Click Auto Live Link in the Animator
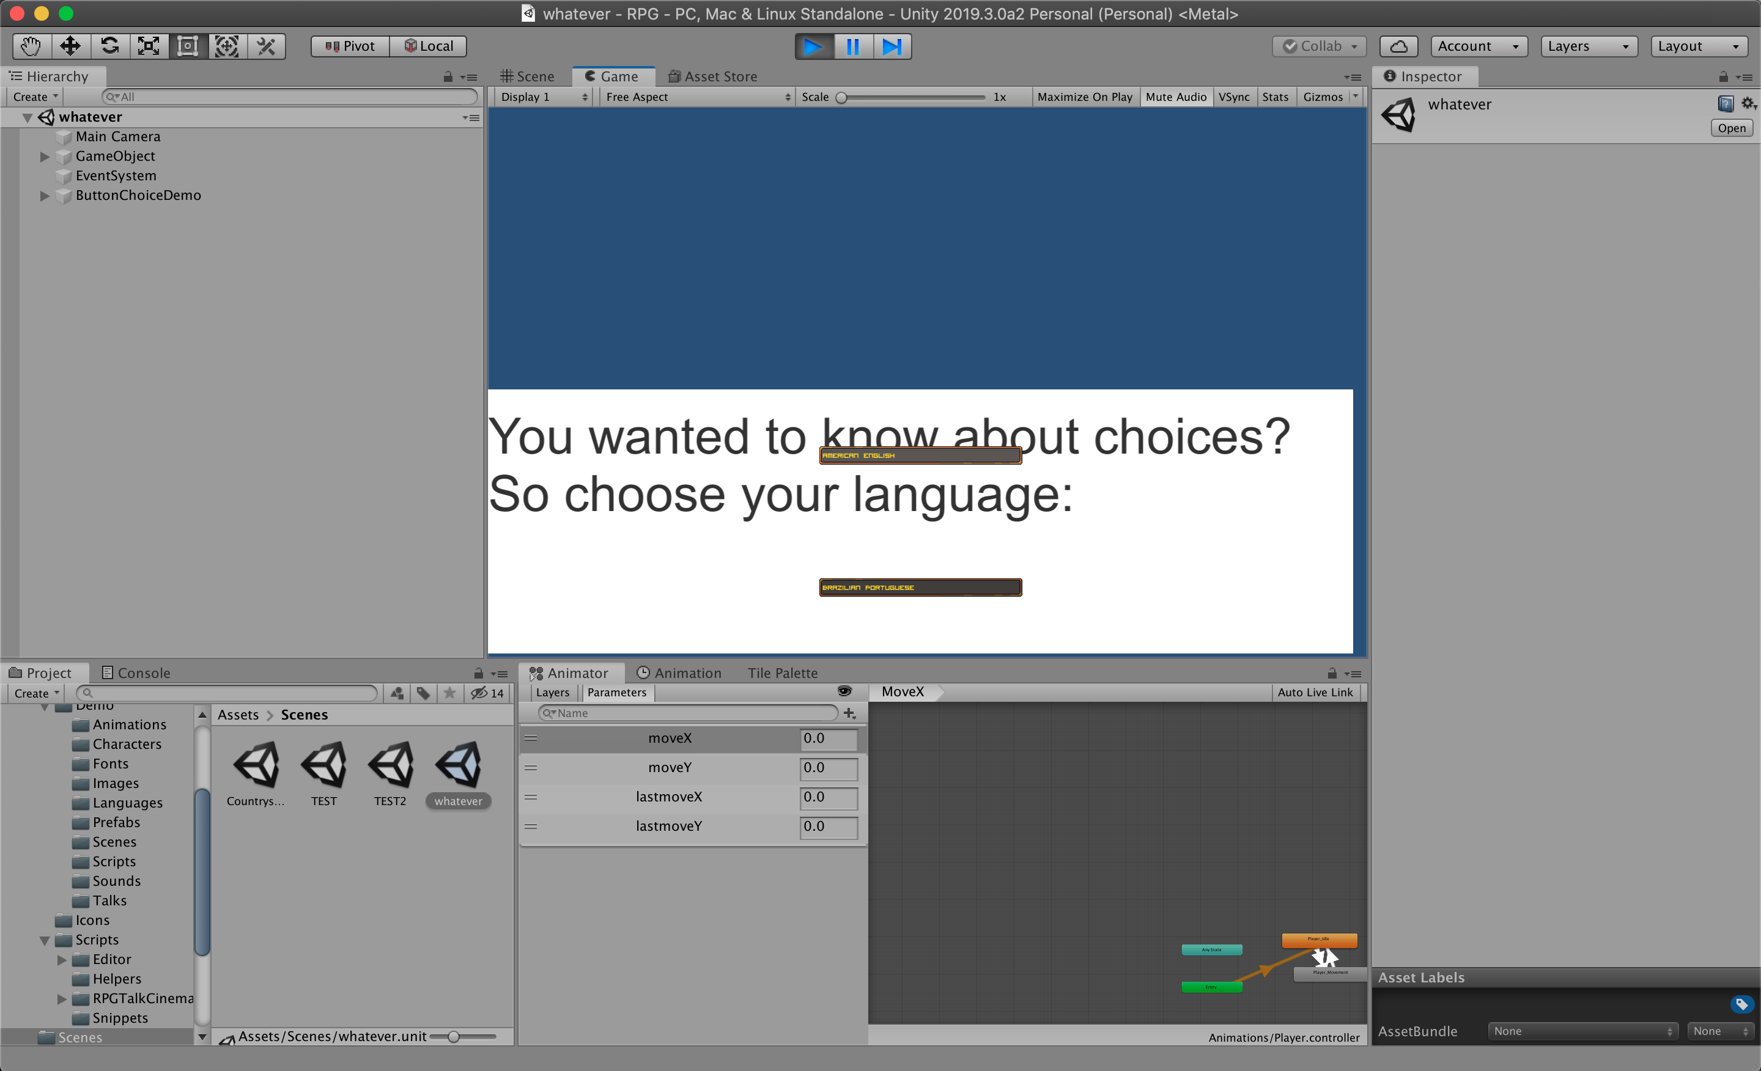The image size is (1761, 1071). pyautogui.click(x=1316, y=691)
